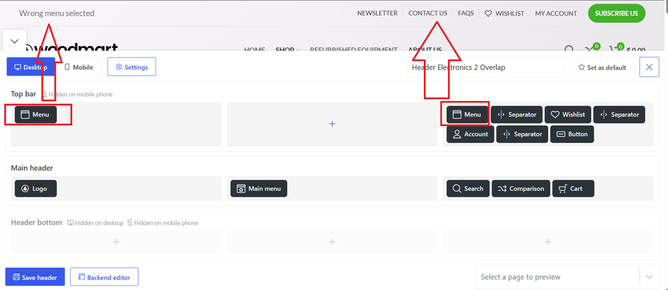Open Select a page to preview dropdown
The width and height of the screenshot is (668, 290).
(x=567, y=277)
